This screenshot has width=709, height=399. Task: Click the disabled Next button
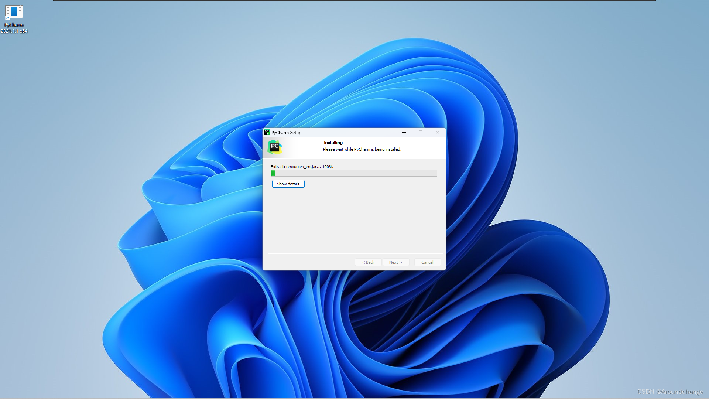pyautogui.click(x=395, y=262)
